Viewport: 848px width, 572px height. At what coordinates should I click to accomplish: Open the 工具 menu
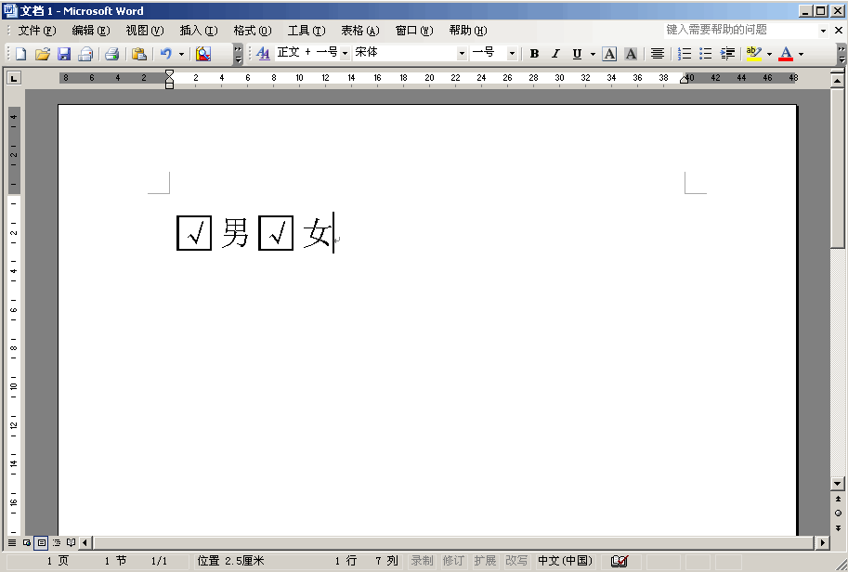point(307,31)
